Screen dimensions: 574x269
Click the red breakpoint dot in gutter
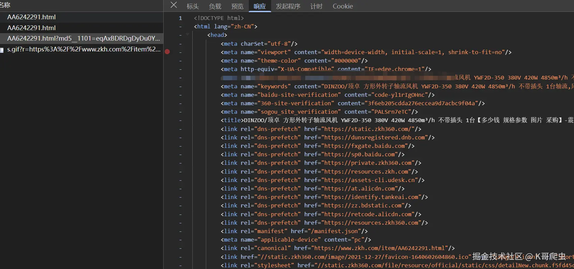point(167,52)
